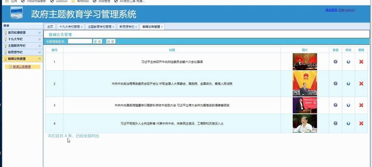Click the edit icon for news row 3
Image resolution: width=372 pixels, height=167 pixels.
pos(348,105)
